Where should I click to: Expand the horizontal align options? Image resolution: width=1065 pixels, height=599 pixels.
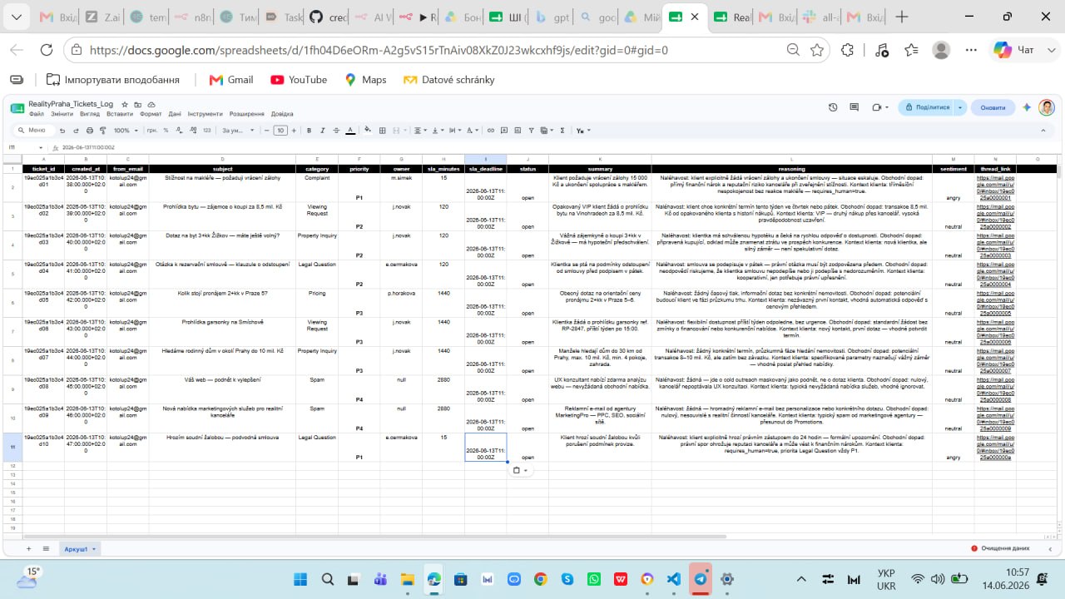coord(421,131)
